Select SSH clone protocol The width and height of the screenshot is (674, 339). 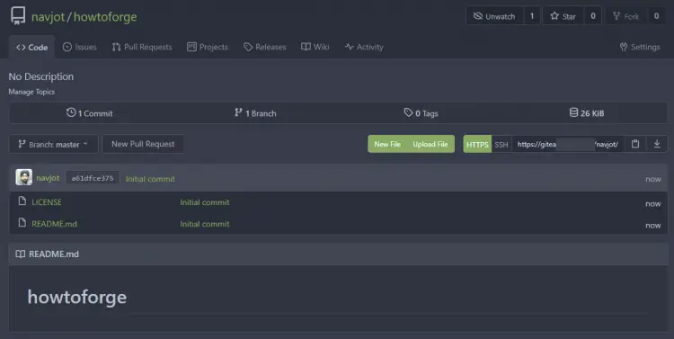[x=501, y=144]
